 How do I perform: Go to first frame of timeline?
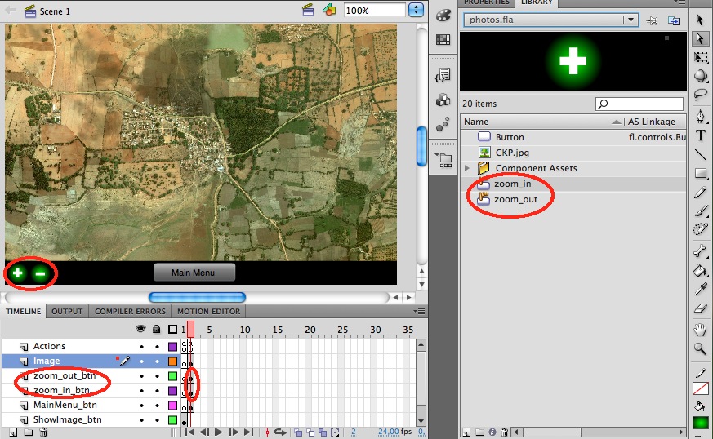click(189, 432)
